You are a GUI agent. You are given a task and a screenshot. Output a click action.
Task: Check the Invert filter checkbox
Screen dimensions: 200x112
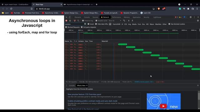pyautogui.click(x=88, y=24)
